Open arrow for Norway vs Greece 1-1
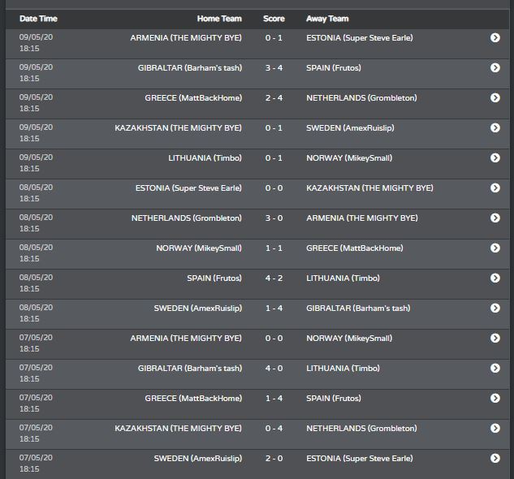 (x=495, y=248)
